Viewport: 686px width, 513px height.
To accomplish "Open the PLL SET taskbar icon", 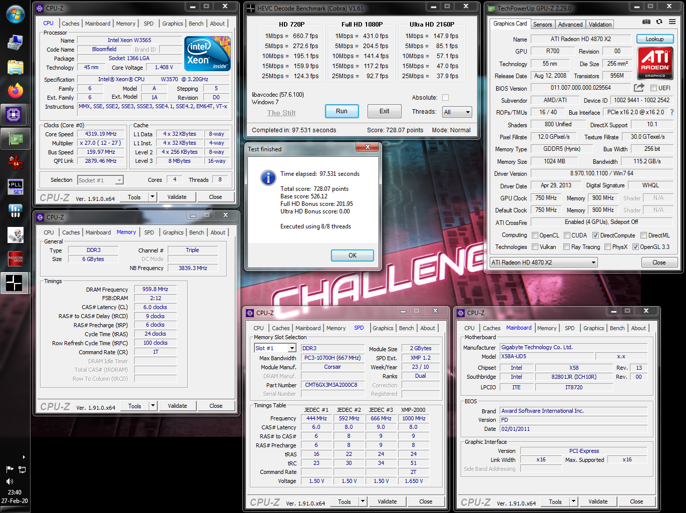I will click(x=15, y=187).
